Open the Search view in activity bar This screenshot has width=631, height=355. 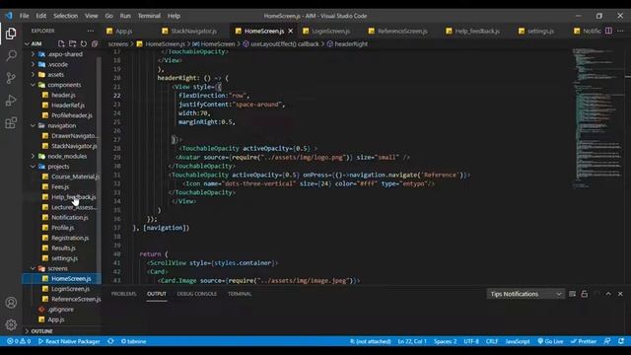(x=11, y=55)
